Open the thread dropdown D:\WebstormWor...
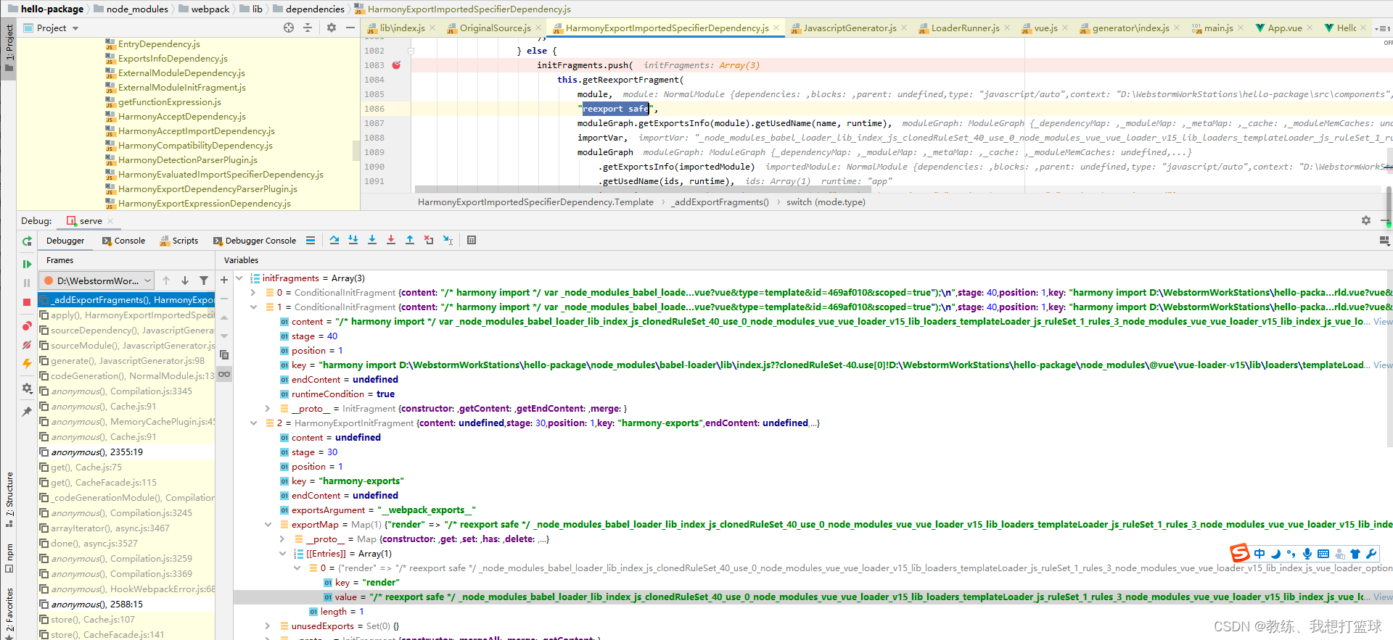1393x640 pixels. (x=97, y=280)
